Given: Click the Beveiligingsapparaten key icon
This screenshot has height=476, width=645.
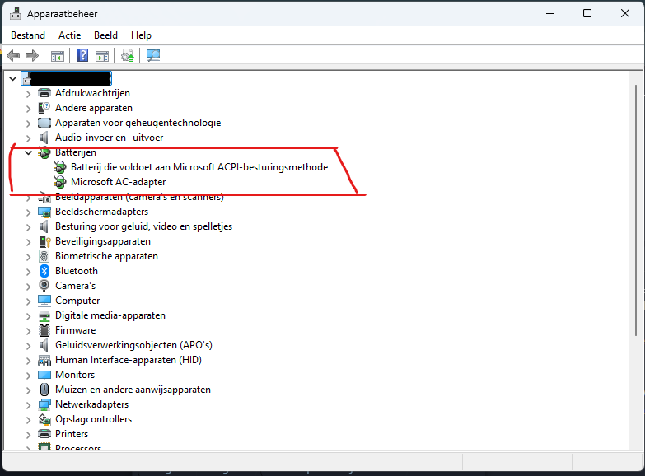Looking at the screenshot, I should click(x=44, y=241).
